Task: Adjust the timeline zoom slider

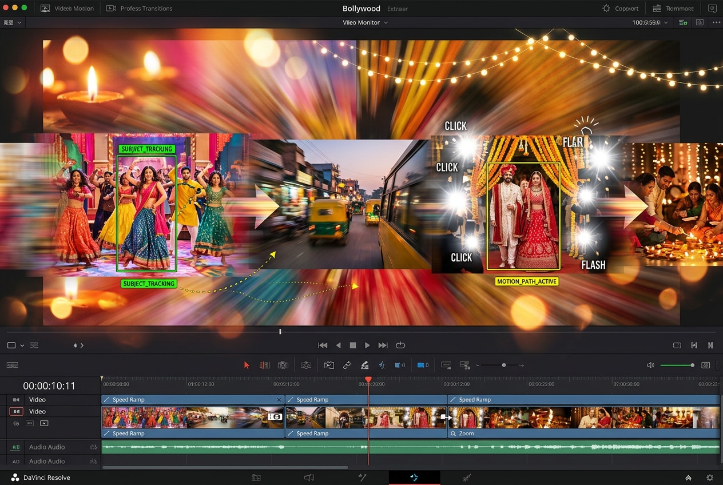Action: 503,365
